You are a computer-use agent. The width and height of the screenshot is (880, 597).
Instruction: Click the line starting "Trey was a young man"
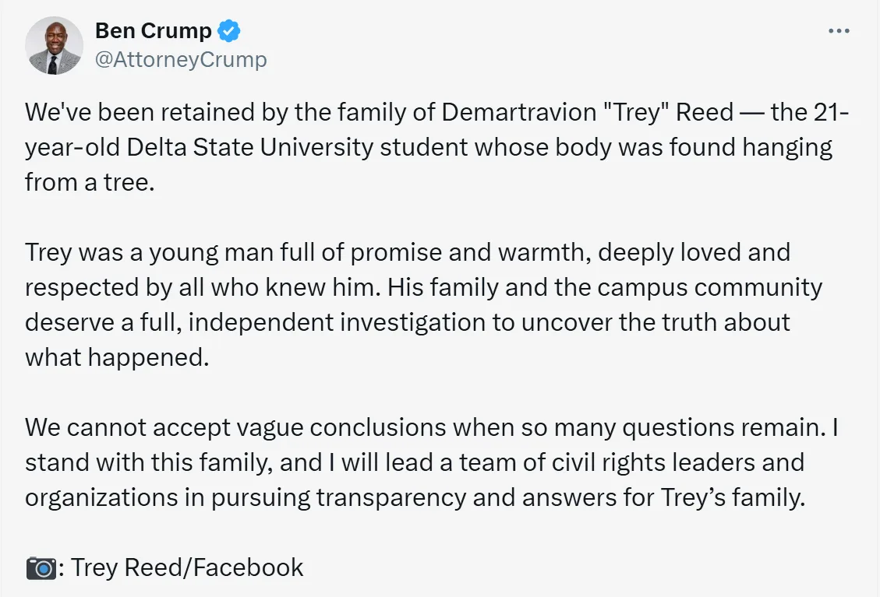[x=156, y=252]
